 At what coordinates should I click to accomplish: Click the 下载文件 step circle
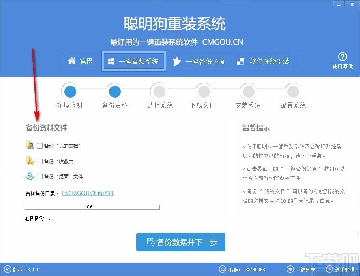[204, 91]
